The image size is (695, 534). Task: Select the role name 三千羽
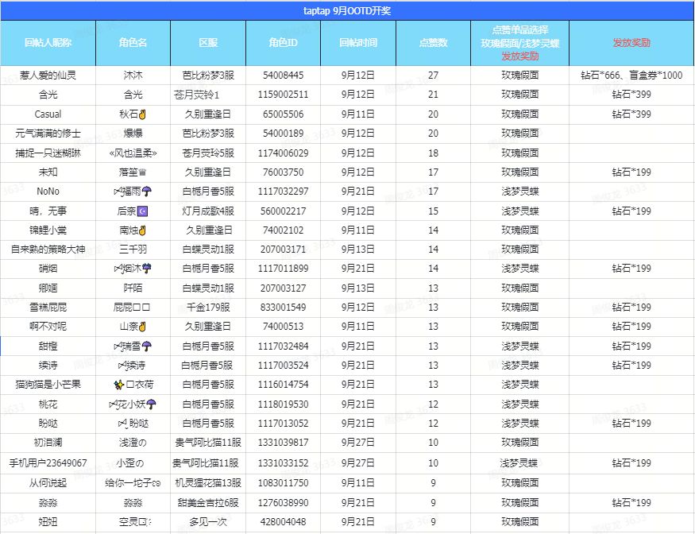point(133,250)
